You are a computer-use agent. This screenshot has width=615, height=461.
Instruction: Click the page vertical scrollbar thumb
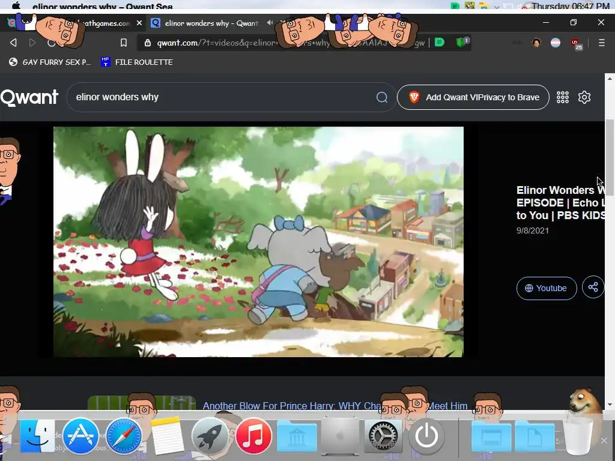pos(610,157)
